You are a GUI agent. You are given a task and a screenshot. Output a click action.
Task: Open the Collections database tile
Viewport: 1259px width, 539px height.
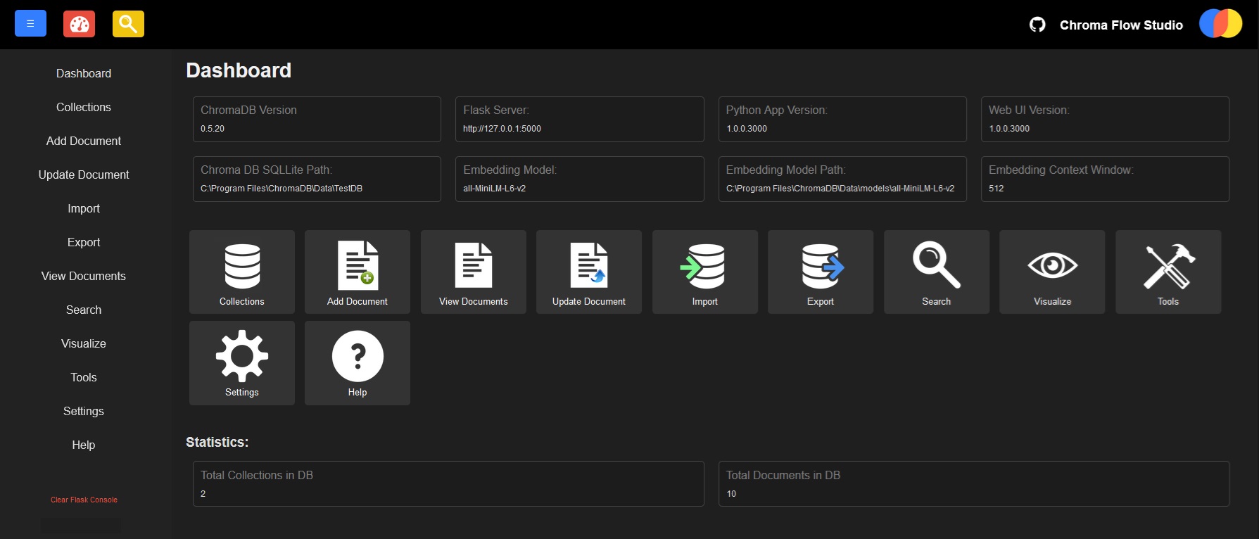click(242, 272)
